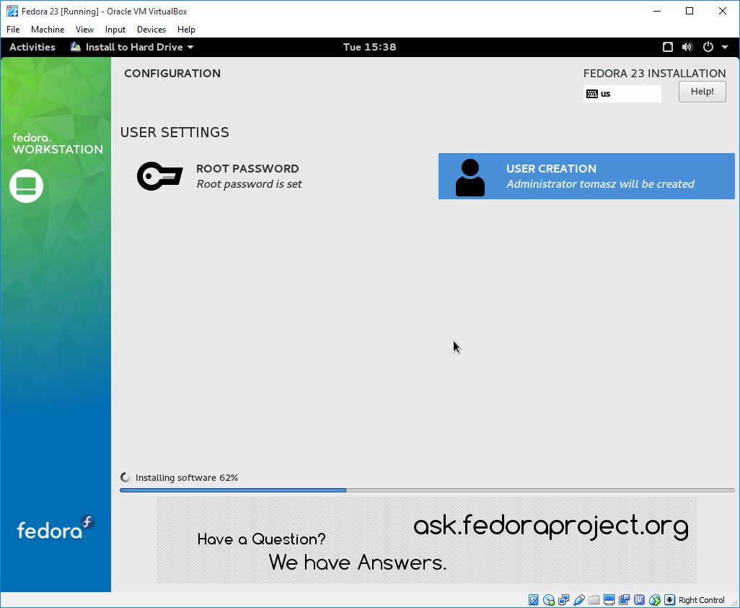Click the power icon in GNOME top bar
This screenshot has height=608, width=740.
click(708, 47)
